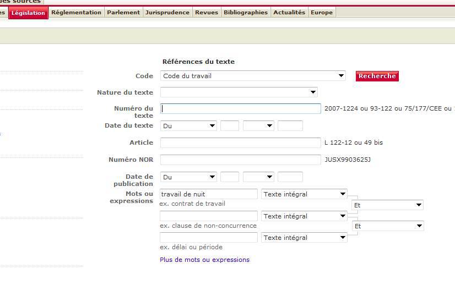Expand the Nature du texte dropdown
Image resolution: width=455 pixels, height=285 pixels.
coord(239,92)
